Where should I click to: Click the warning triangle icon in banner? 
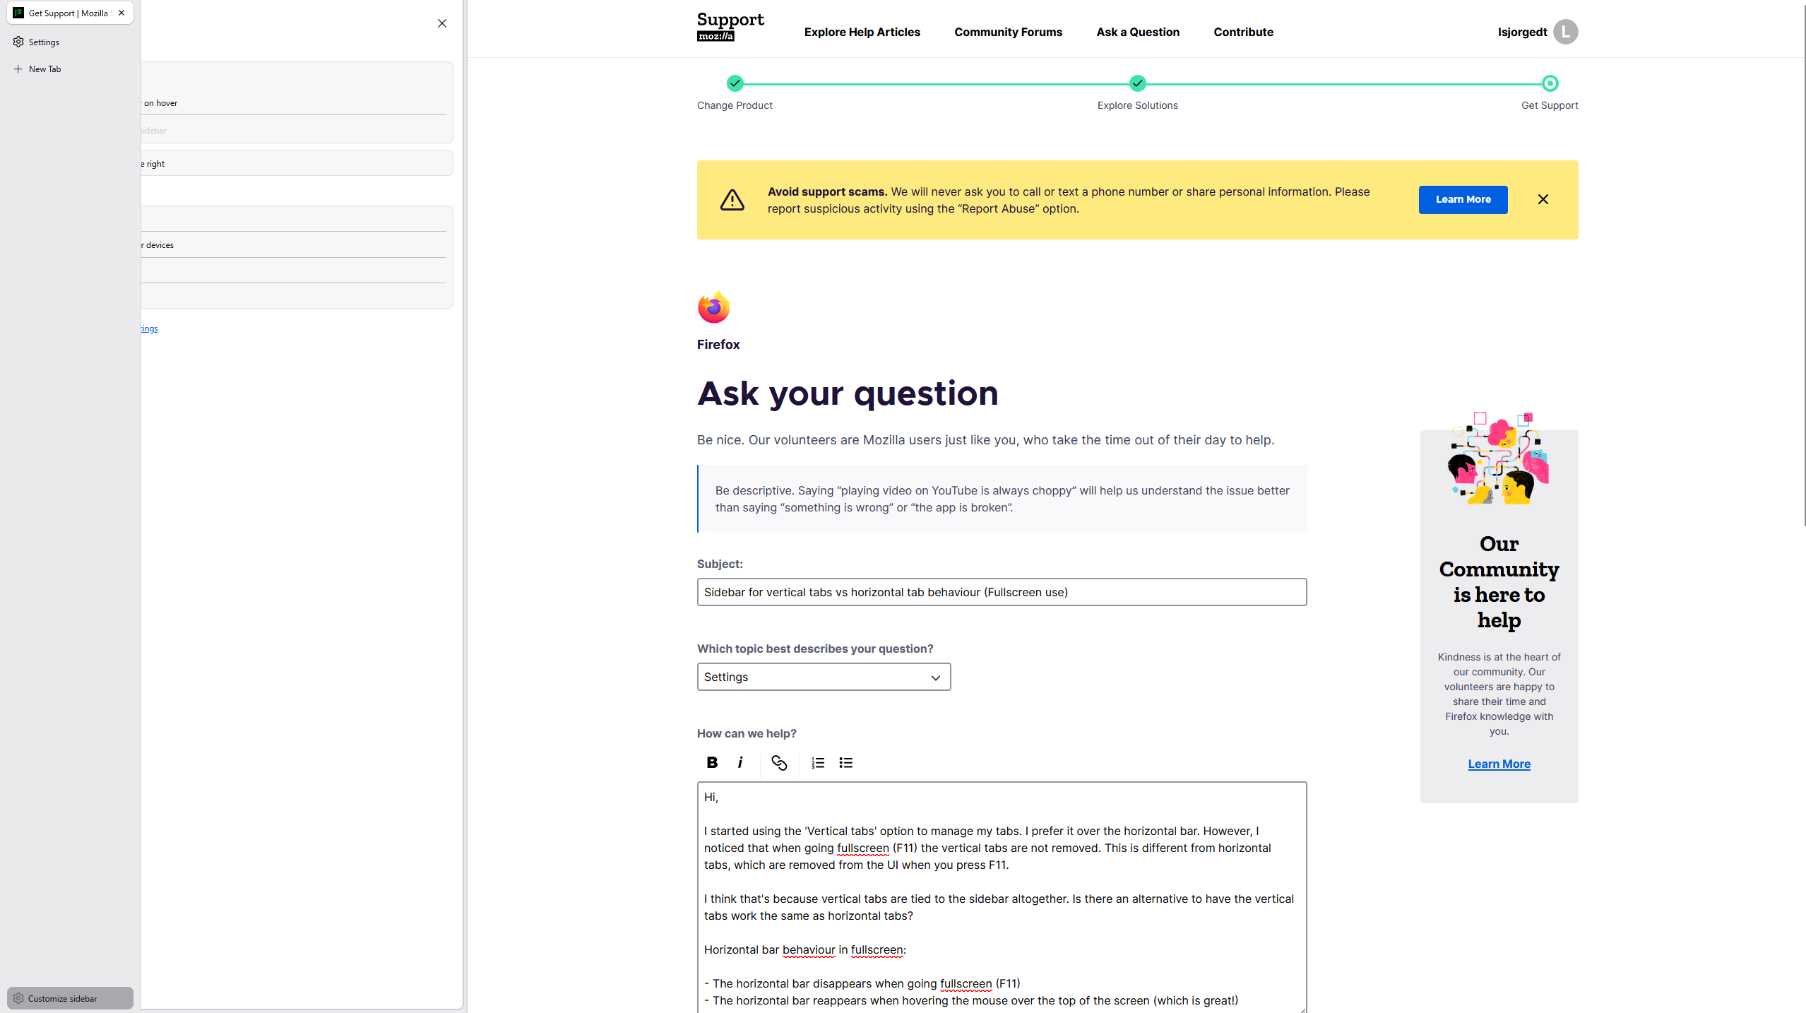pos(732,200)
